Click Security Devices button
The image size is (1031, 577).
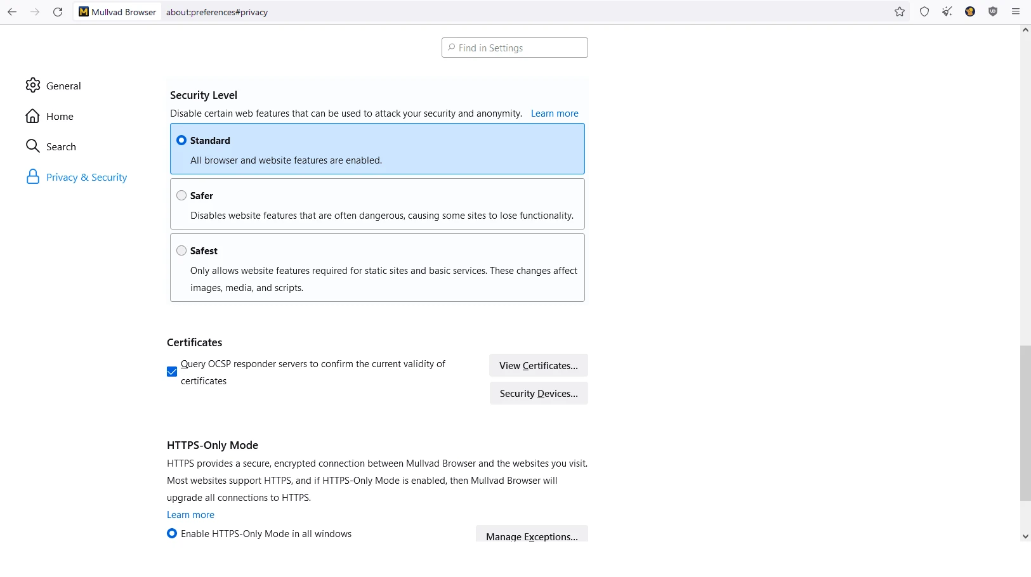click(x=539, y=393)
